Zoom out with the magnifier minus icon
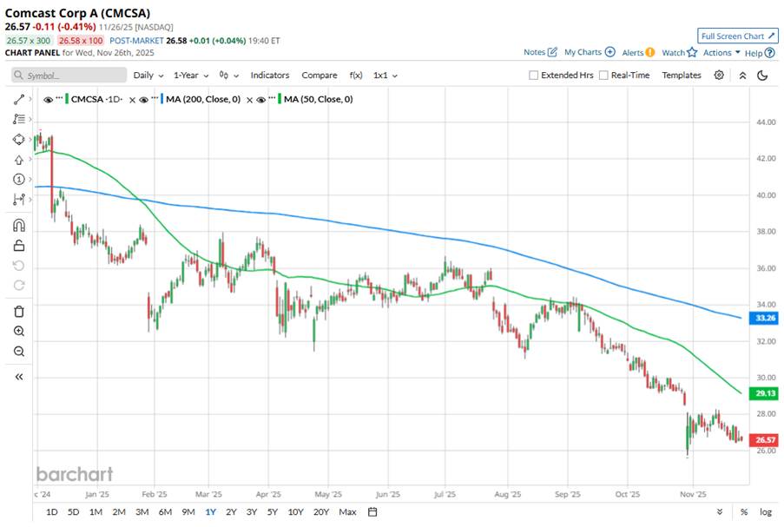 pyautogui.click(x=18, y=351)
